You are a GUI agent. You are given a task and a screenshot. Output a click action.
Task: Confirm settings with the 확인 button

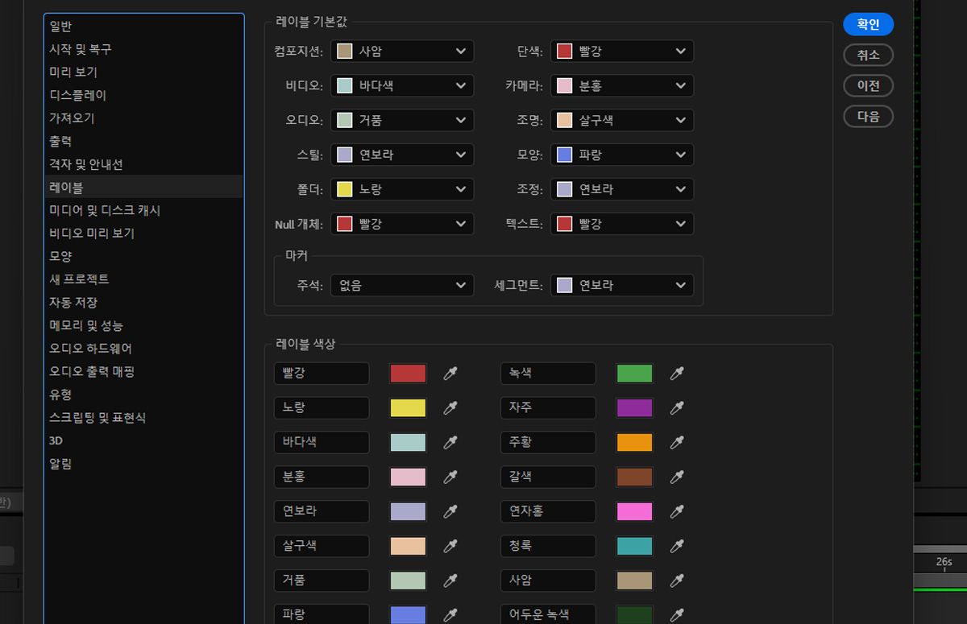[x=868, y=24]
